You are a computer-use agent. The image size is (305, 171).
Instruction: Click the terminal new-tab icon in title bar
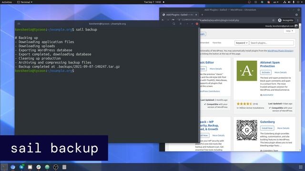19,24
